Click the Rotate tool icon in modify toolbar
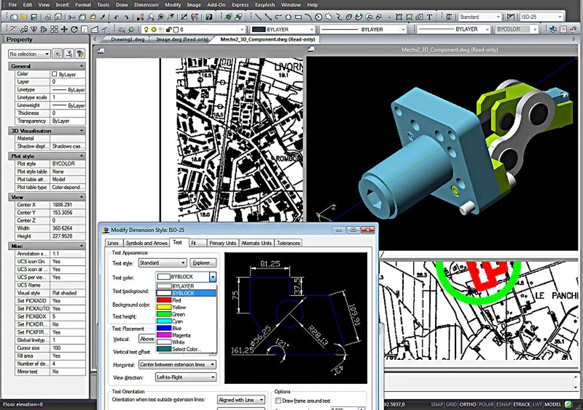This screenshot has height=410, width=583. click(x=74, y=29)
